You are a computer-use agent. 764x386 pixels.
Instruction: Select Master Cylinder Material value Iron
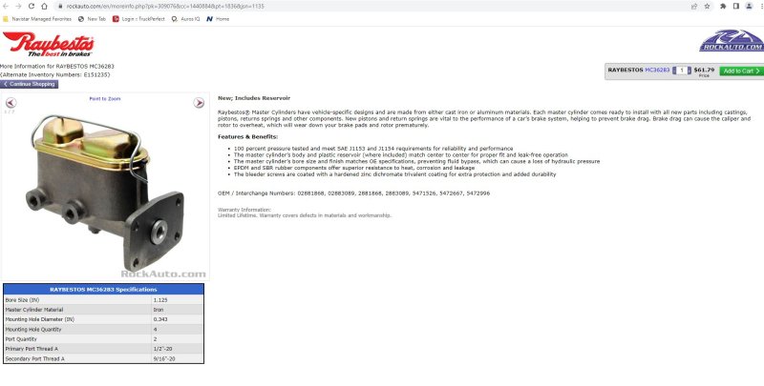(159, 310)
